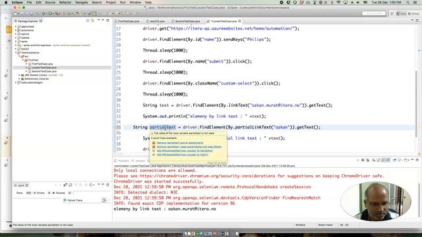The image size is (422, 237).
Task: Apply quick fix removing partialtext keeping side effects
Action: point(189,147)
